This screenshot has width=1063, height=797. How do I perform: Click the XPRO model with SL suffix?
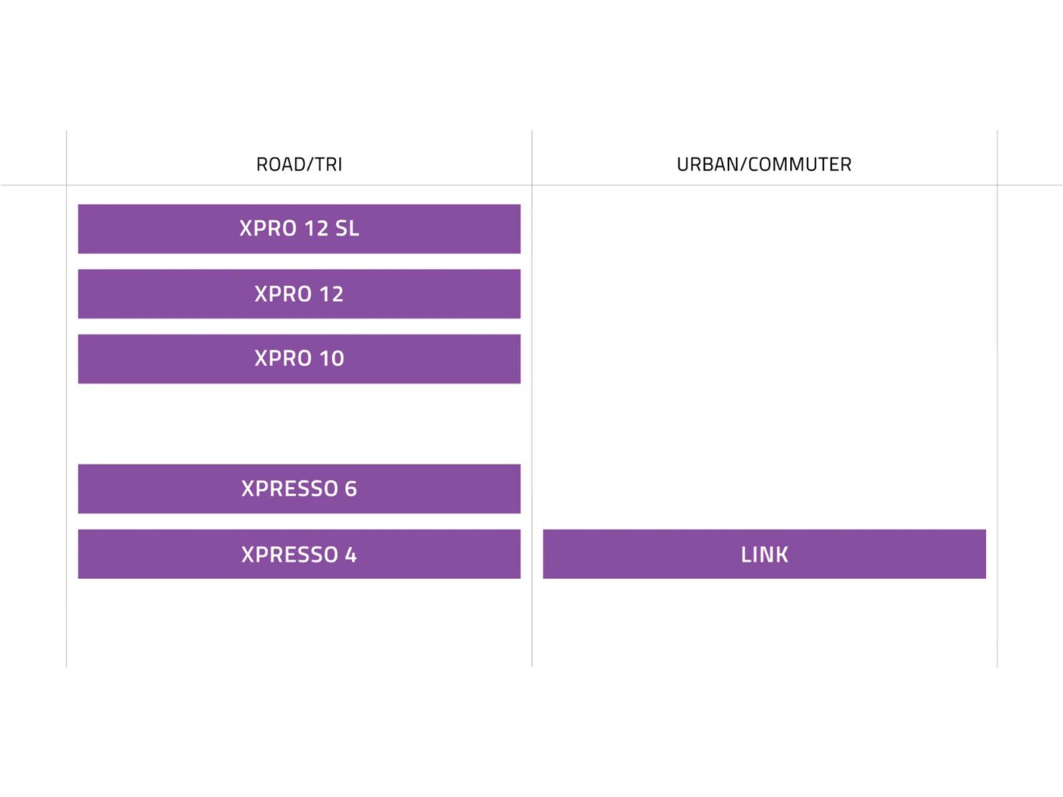pyautogui.click(x=299, y=228)
